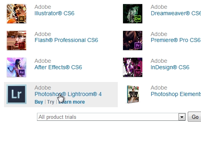The width and height of the screenshot is (201, 150).
Task: Open the Photoshop Elements link
Action: pos(176,94)
